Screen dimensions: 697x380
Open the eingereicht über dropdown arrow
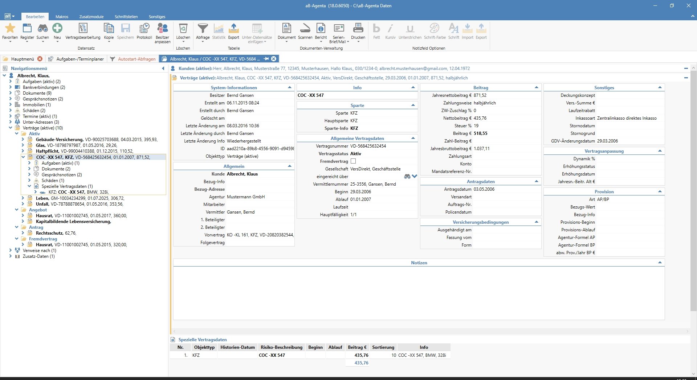coord(415,177)
